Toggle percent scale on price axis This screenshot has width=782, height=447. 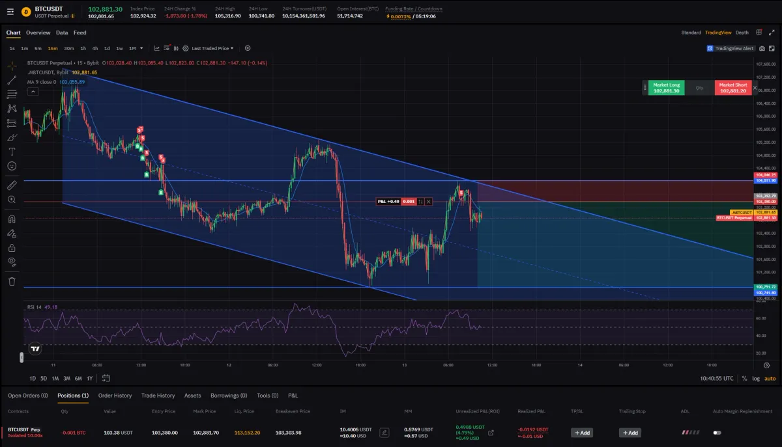(744, 378)
